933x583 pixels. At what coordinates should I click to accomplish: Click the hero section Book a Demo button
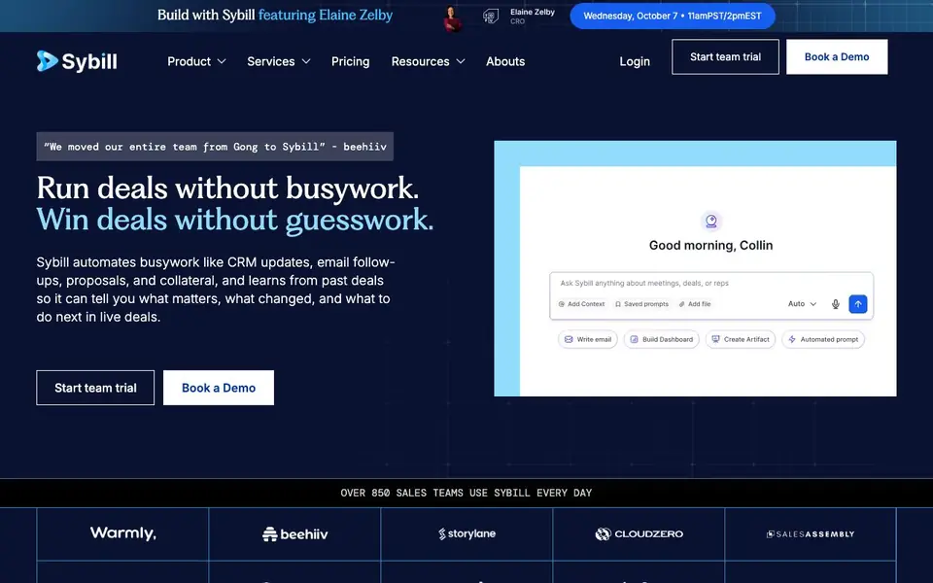coord(219,388)
